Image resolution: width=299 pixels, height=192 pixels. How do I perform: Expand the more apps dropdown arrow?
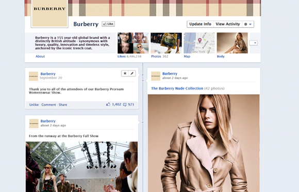[x=254, y=43]
